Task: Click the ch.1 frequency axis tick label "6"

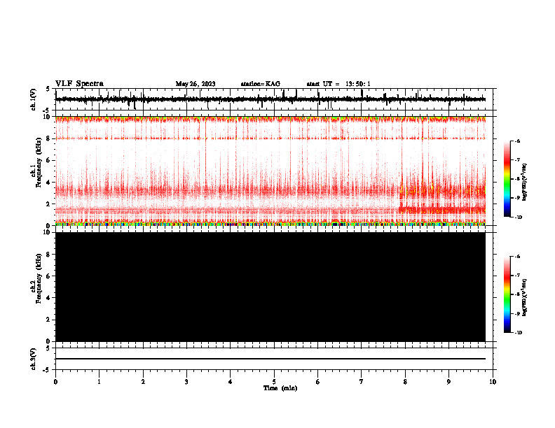Action: 49,160
